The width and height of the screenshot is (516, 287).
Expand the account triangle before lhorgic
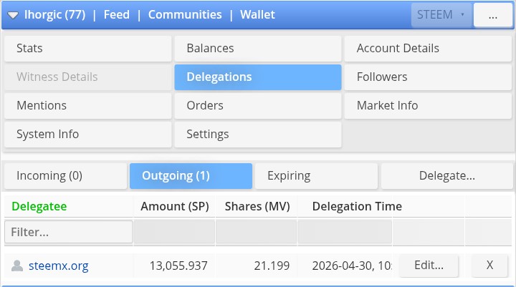[13, 15]
